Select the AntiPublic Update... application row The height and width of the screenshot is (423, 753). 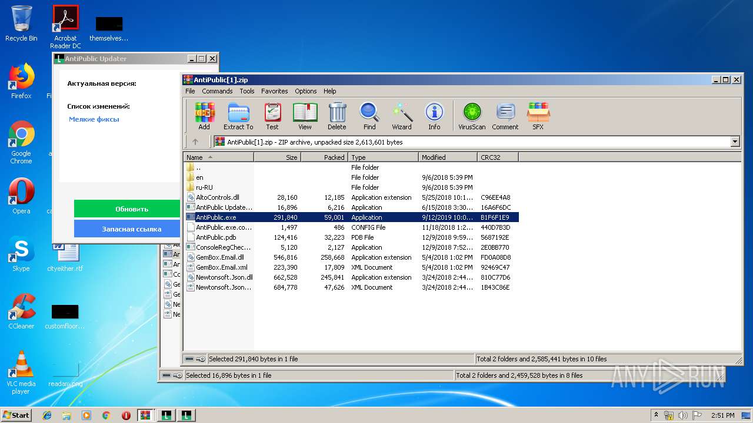click(351, 207)
